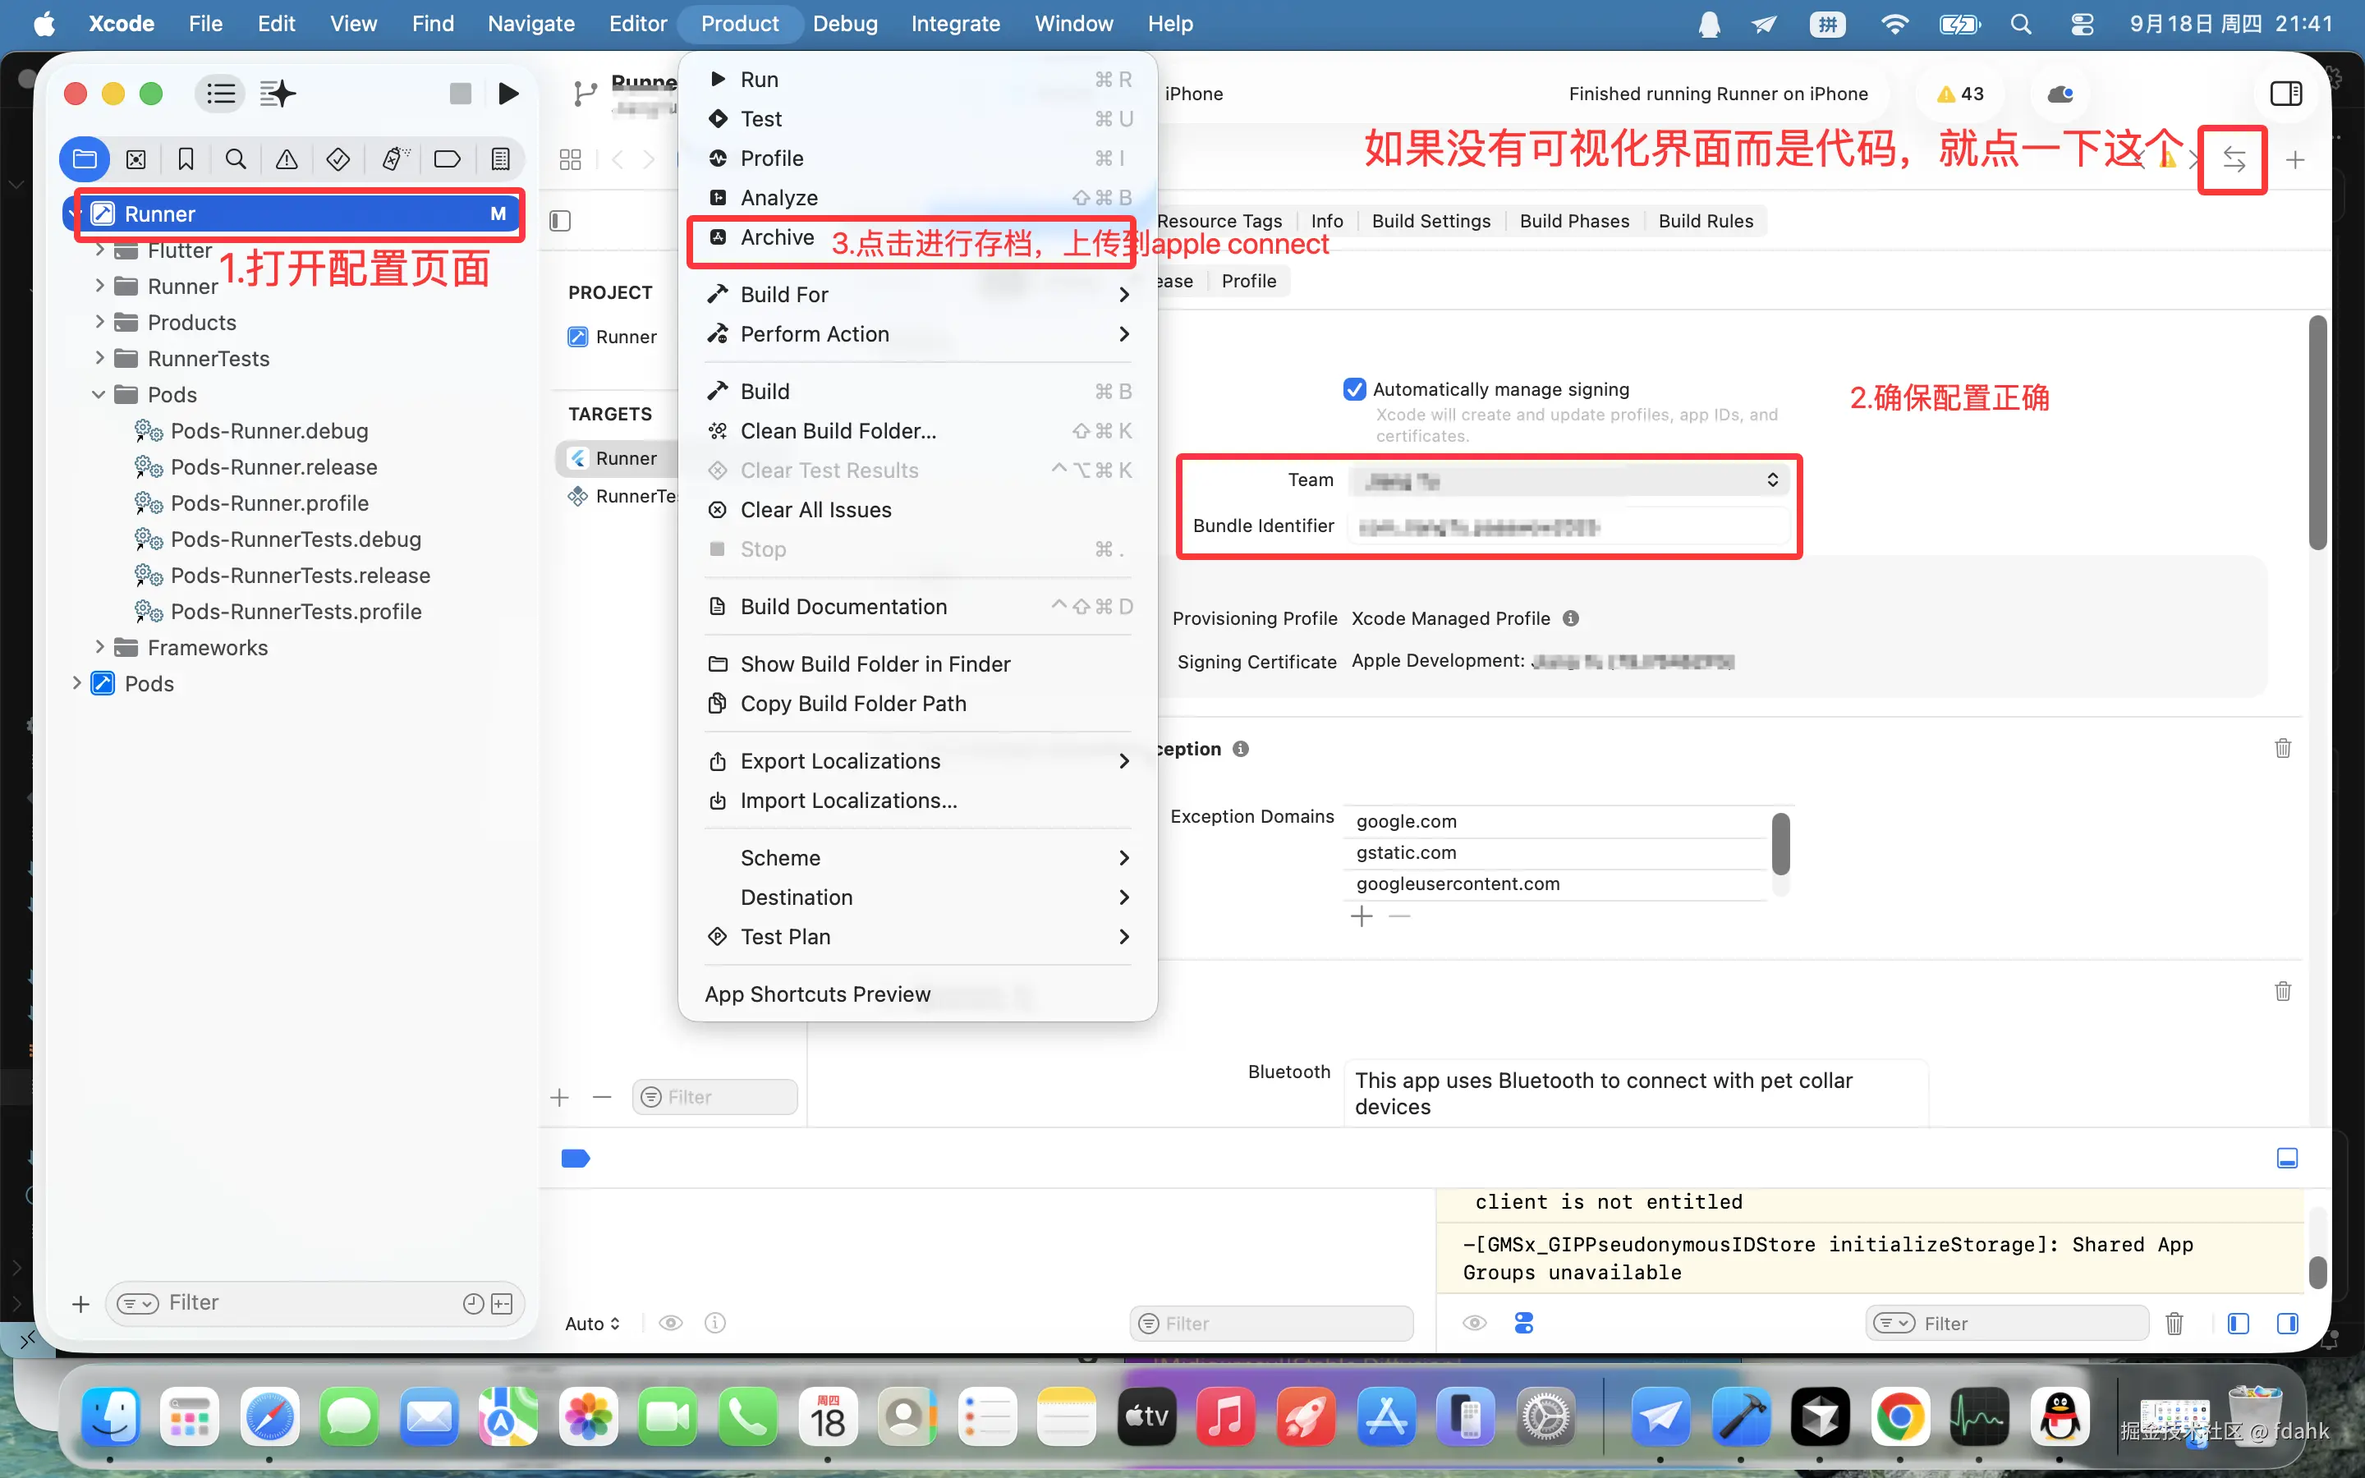Open the Issue navigator warning icon
This screenshot has width=2365, height=1478.
tap(287, 159)
